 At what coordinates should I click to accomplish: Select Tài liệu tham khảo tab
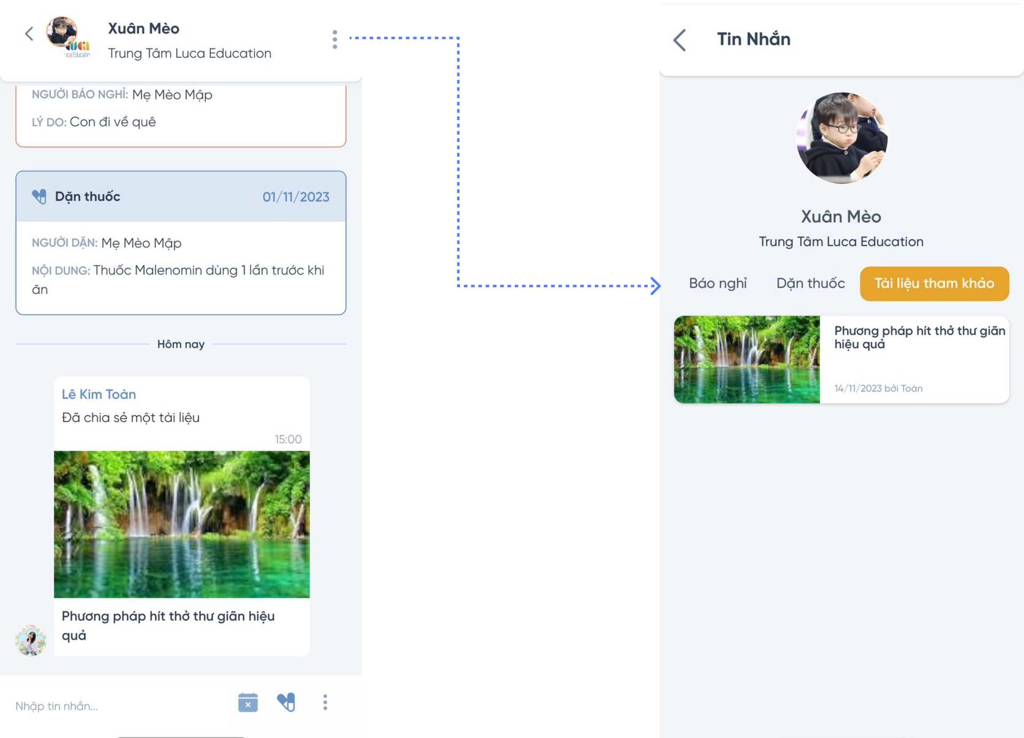point(934,284)
